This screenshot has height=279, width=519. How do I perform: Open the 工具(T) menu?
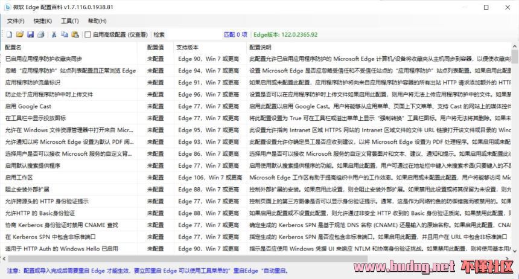(70, 21)
